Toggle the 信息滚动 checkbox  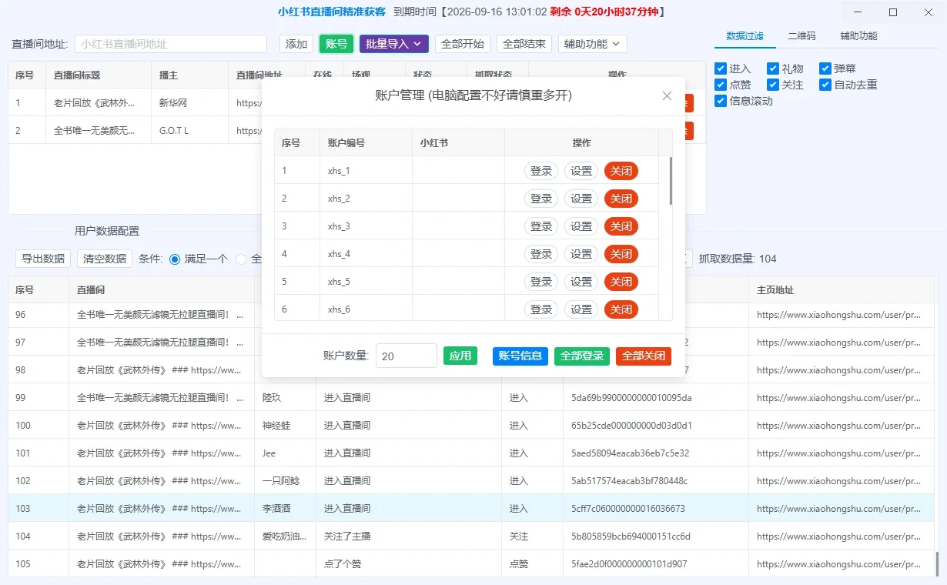(721, 101)
